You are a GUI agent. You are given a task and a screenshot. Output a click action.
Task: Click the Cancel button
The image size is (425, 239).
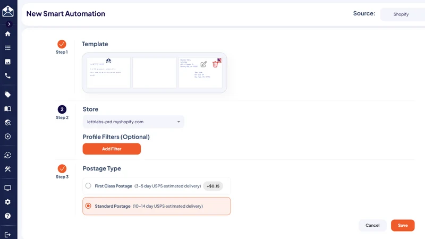click(x=372, y=225)
